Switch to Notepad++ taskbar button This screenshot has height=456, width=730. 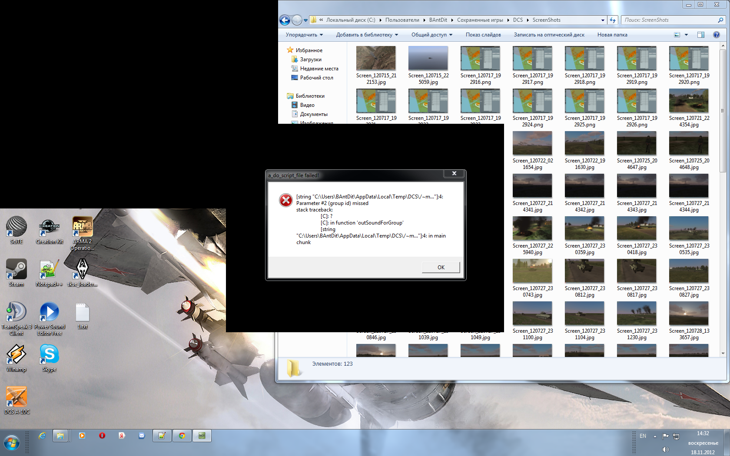(162, 436)
